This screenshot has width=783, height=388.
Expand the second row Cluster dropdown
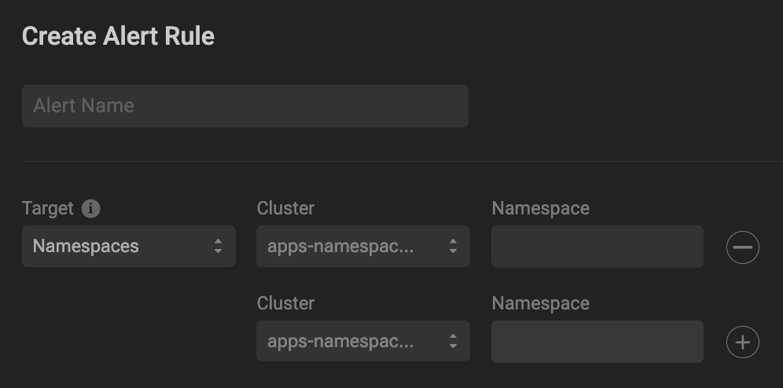pos(362,342)
